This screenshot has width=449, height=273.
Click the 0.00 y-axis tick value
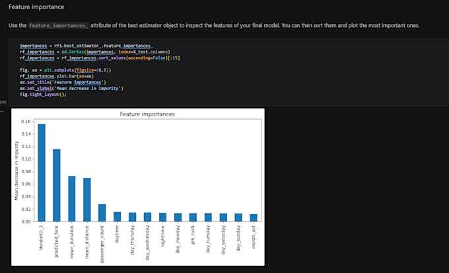click(26, 221)
